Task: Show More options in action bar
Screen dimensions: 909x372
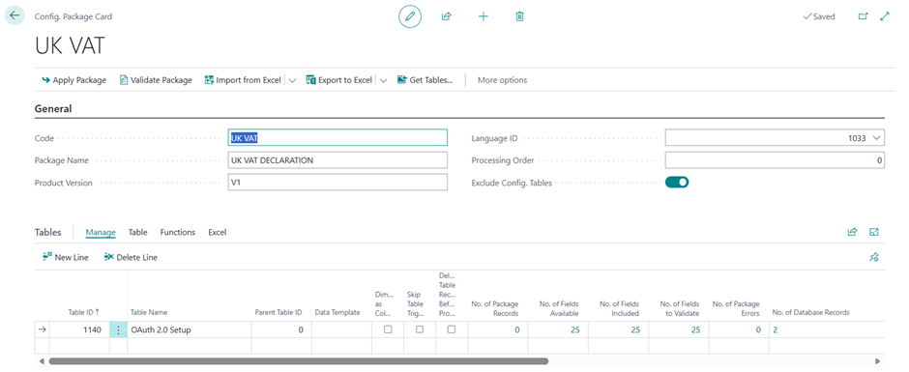Action: 502,80
